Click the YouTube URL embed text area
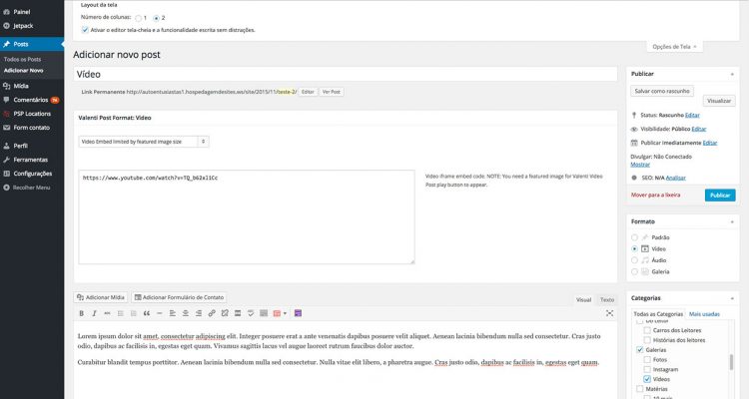749x399 pixels. [246, 216]
